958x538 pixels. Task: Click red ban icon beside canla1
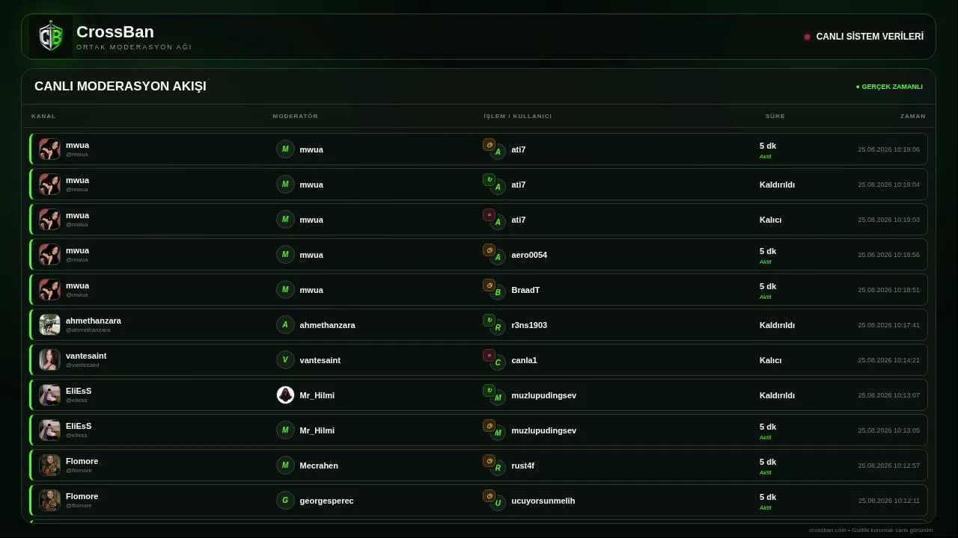click(x=489, y=356)
